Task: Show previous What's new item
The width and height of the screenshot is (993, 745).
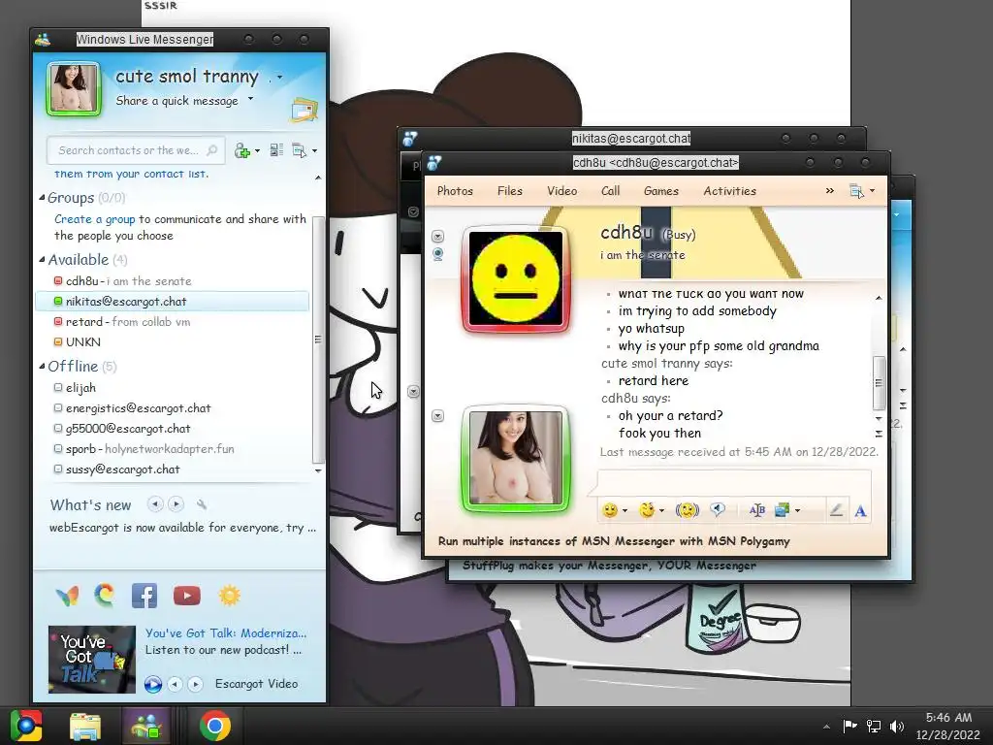Action: (154, 504)
